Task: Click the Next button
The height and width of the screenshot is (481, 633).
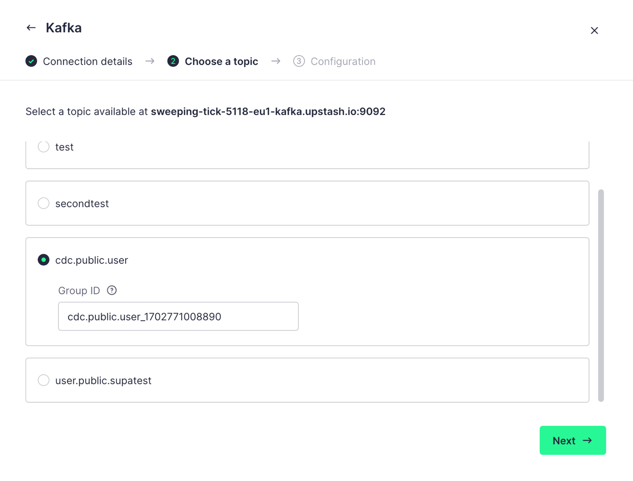Action: tap(572, 440)
